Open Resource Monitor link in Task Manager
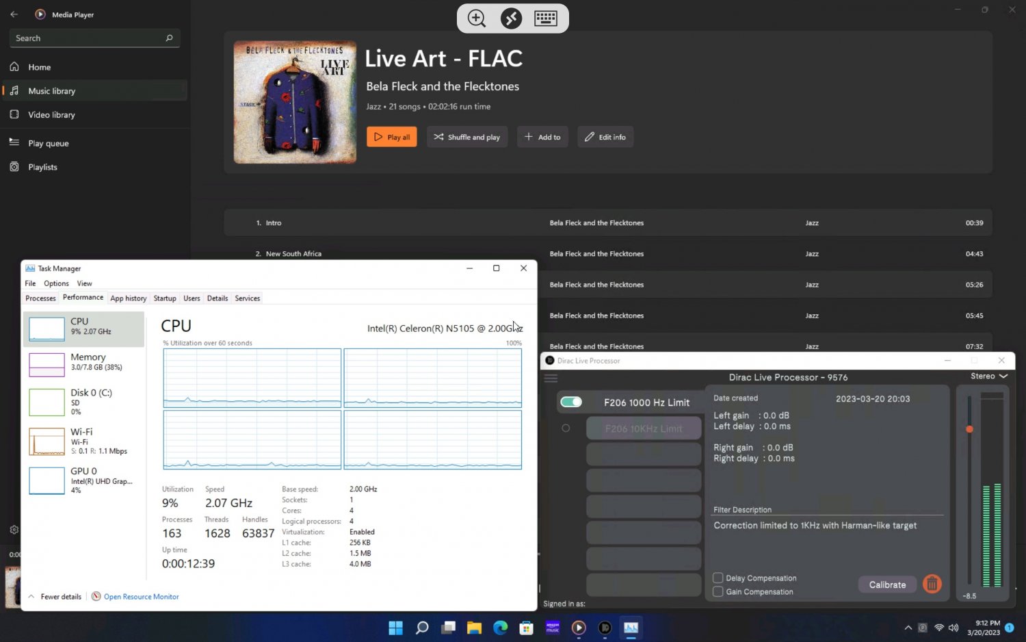This screenshot has height=642, width=1026. (x=141, y=597)
